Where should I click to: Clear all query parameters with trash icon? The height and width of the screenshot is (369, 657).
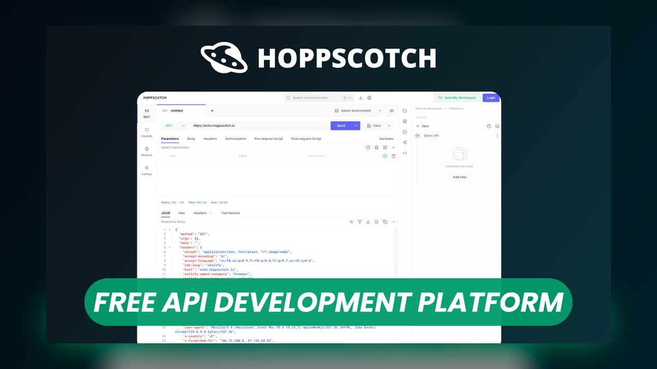(x=377, y=148)
